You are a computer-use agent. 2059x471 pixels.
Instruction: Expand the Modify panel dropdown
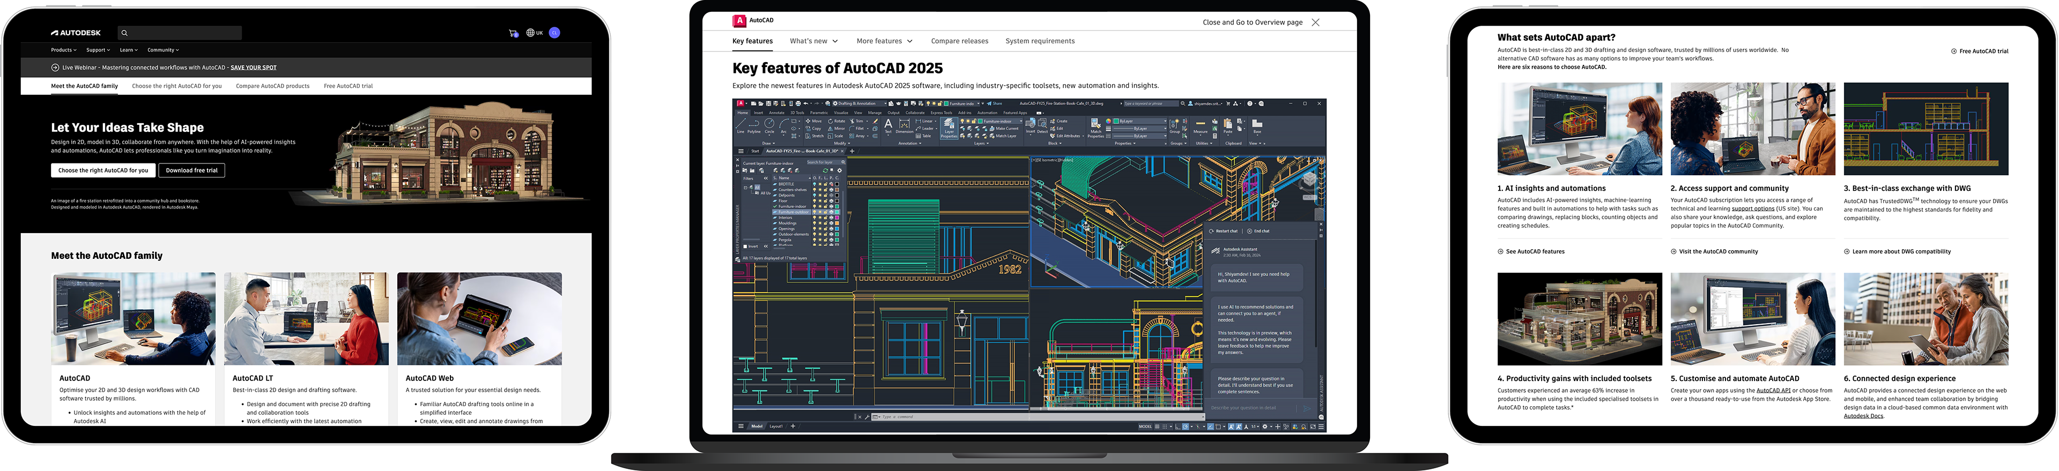[x=842, y=144]
